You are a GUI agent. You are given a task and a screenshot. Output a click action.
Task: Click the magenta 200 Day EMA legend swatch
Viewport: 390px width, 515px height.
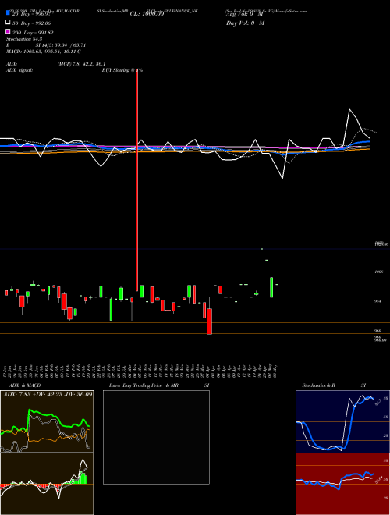[8, 32]
